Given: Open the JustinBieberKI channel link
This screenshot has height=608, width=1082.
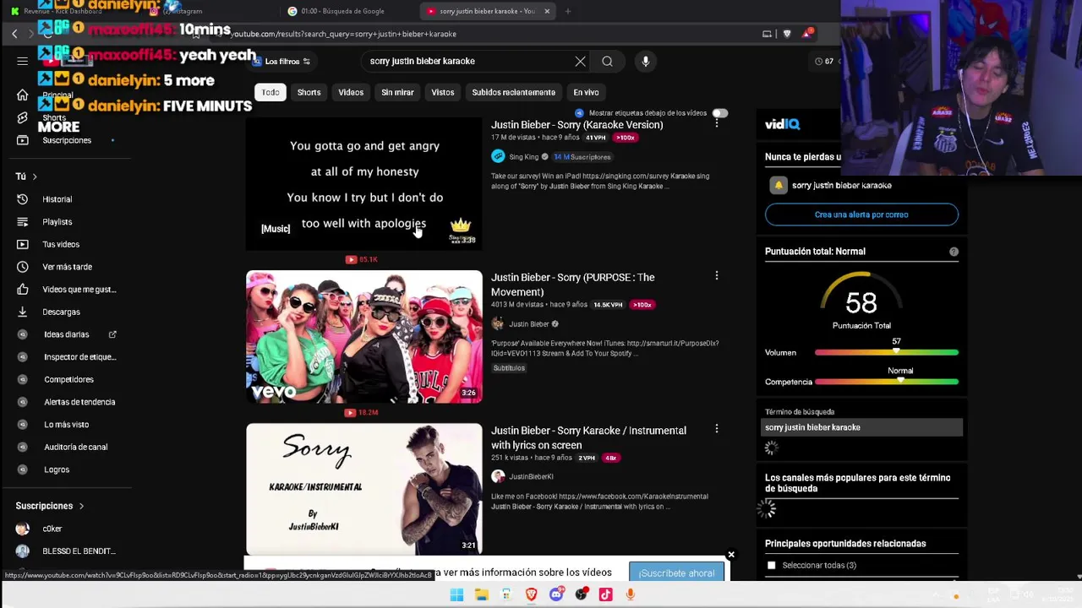Looking at the screenshot, I should tap(531, 476).
